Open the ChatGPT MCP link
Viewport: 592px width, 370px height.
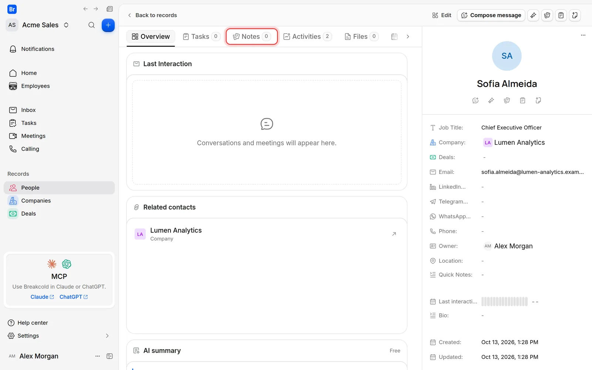pos(74,297)
